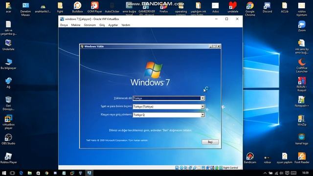Image resolution: width=313 pixels, height=176 pixels.
Task: Select the AutoClicker desktop icon
Action: tap(112, 7)
